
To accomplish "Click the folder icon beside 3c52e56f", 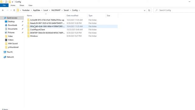I will [28, 20].
